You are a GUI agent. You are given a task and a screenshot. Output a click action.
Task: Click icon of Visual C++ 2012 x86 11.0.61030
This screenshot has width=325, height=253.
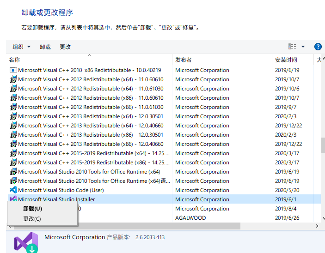[x=13, y=107]
